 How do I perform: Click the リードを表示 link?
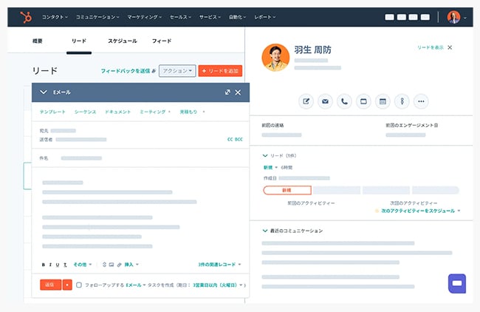pos(431,47)
